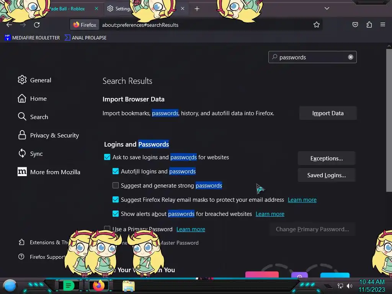Switch to the Roblox tab
The image size is (392, 294).
point(67,9)
